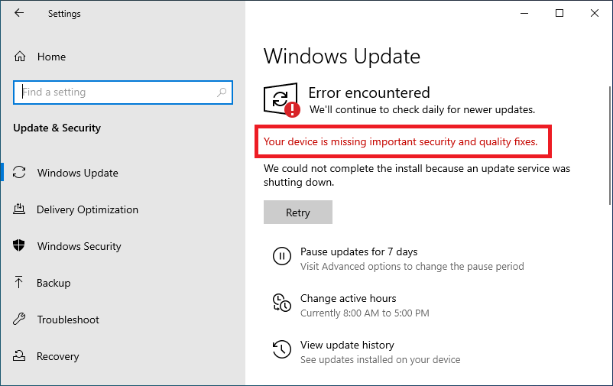Click the pause updates icon

tap(281, 258)
